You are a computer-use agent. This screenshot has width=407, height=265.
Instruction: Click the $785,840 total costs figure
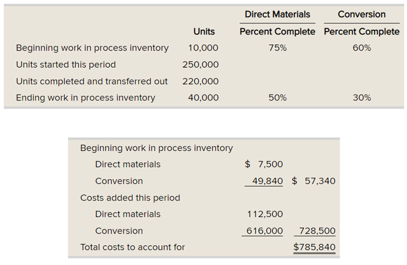click(315, 247)
